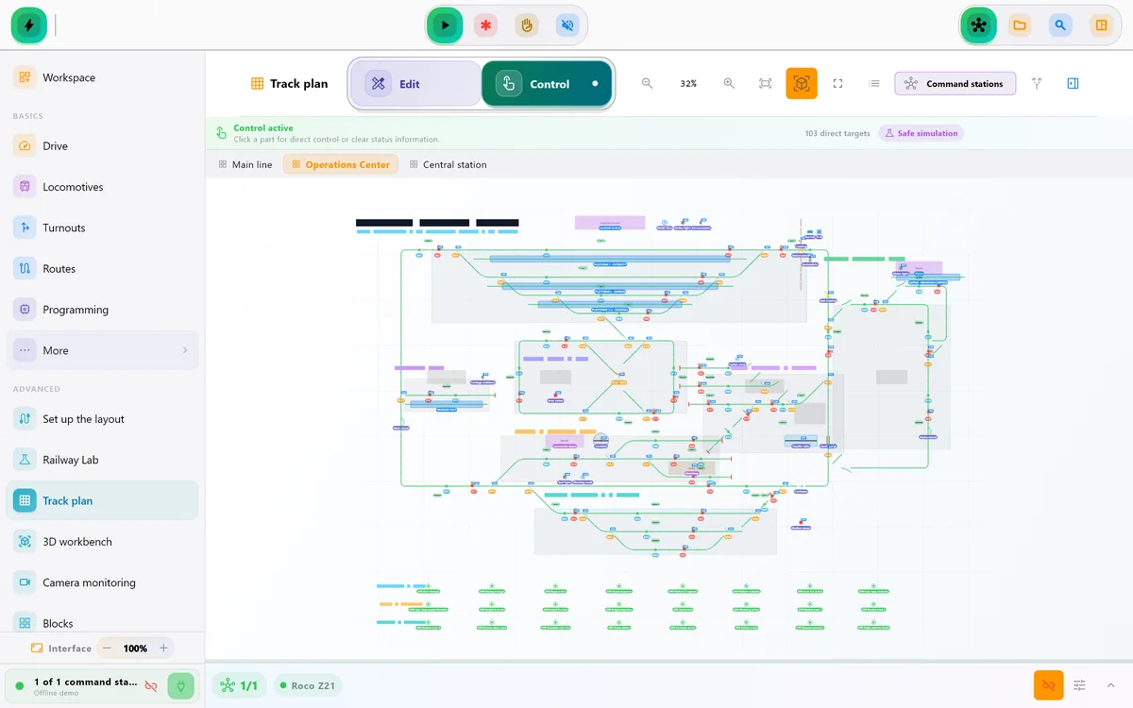Open Set up the layout

[x=102, y=419]
